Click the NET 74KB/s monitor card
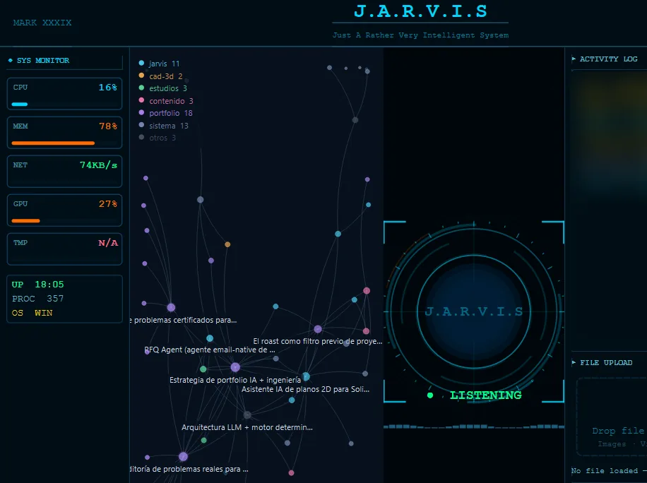The height and width of the screenshot is (483, 647). (x=65, y=171)
